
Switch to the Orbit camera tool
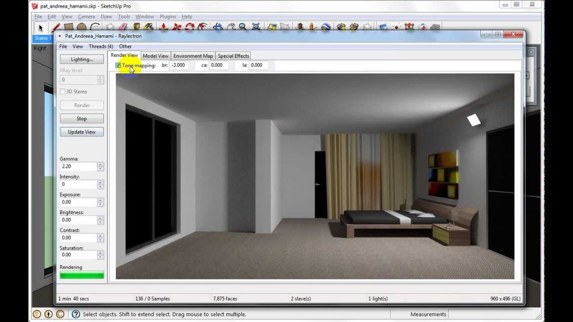tap(218, 28)
